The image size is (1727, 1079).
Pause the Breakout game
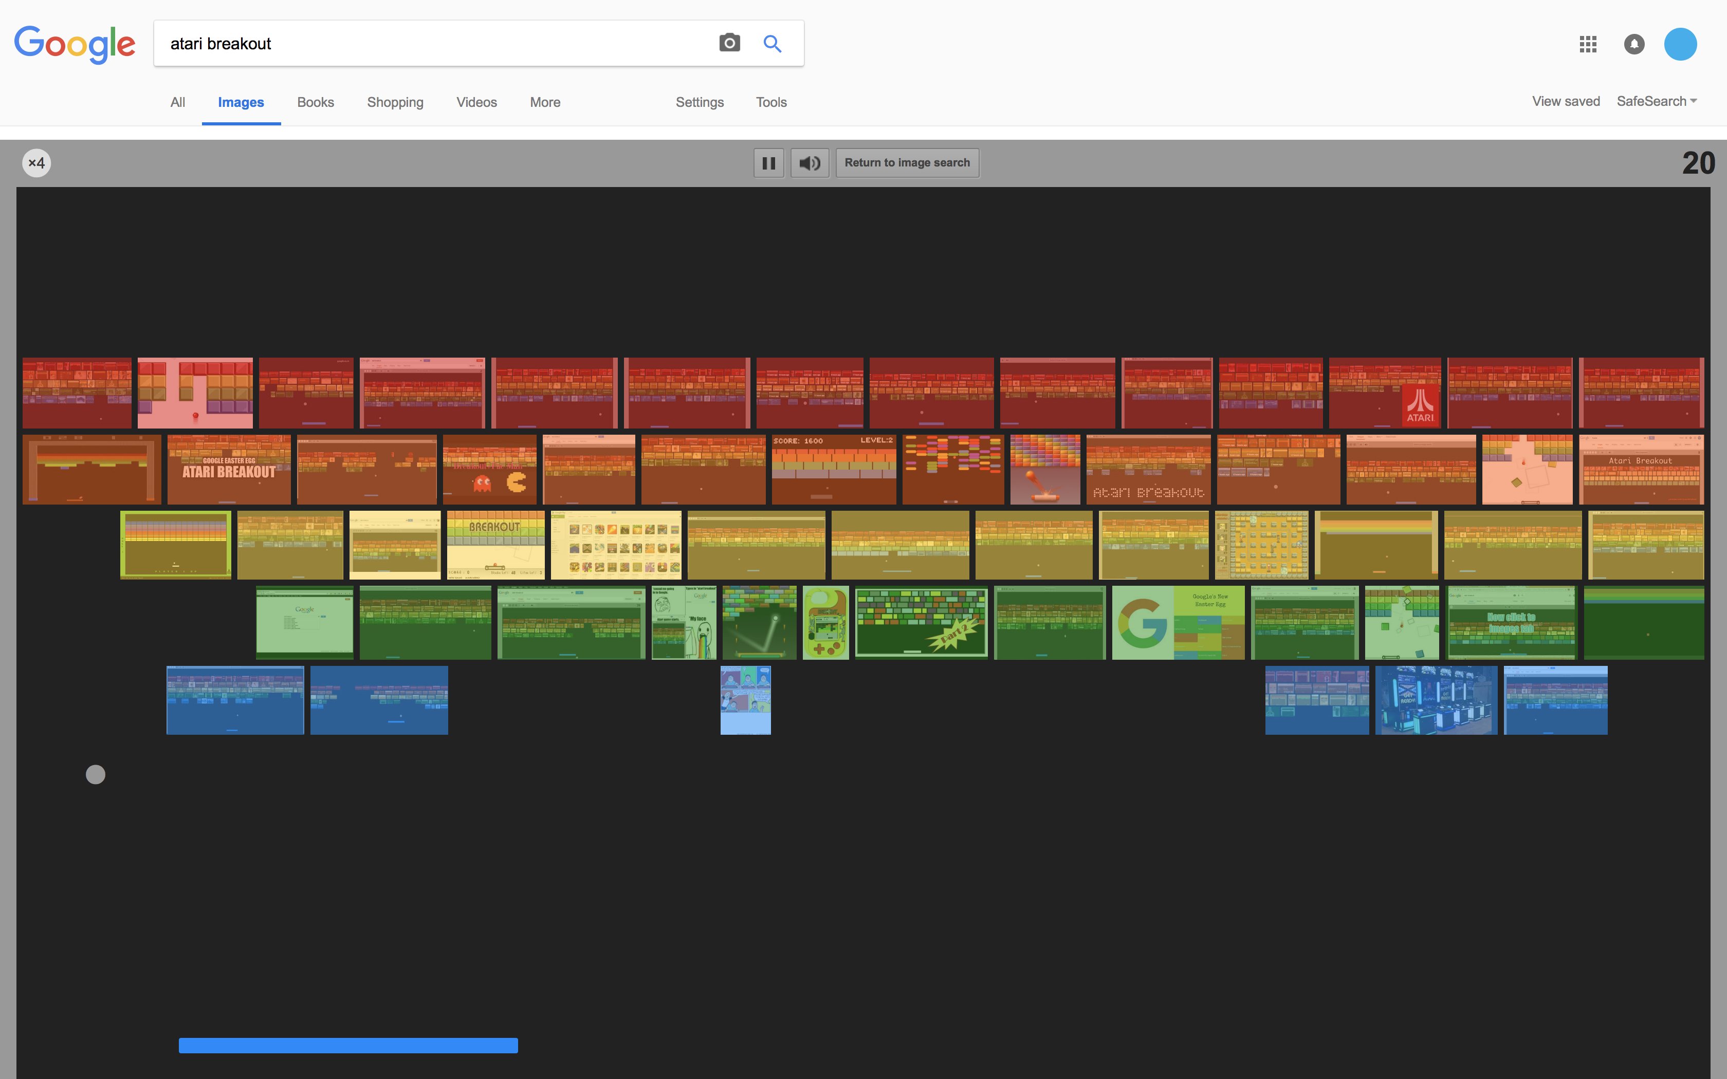tap(769, 163)
